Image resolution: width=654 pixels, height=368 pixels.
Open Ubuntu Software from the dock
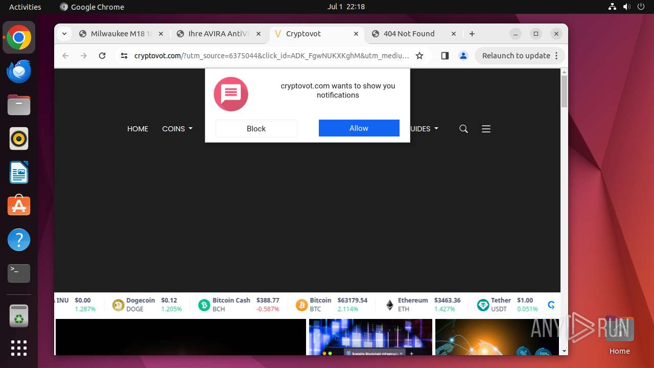(19, 206)
